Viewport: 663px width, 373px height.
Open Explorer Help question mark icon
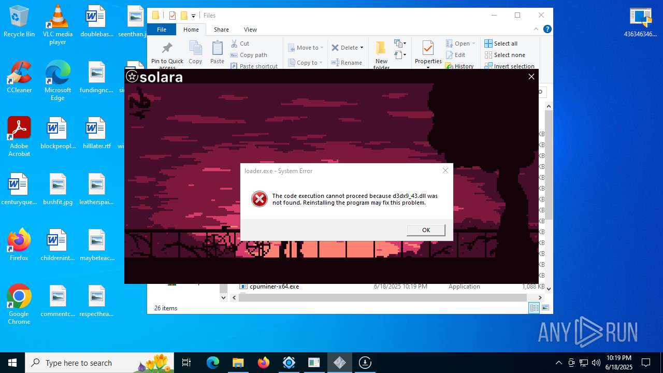(x=547, y=30)
